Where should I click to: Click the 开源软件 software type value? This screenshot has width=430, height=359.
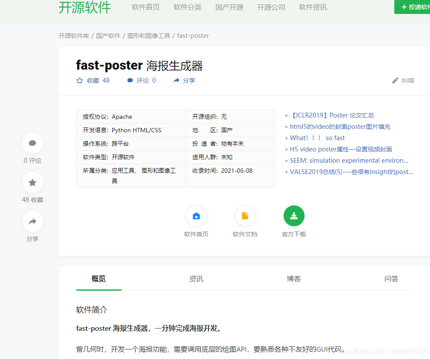click(123, 157)
